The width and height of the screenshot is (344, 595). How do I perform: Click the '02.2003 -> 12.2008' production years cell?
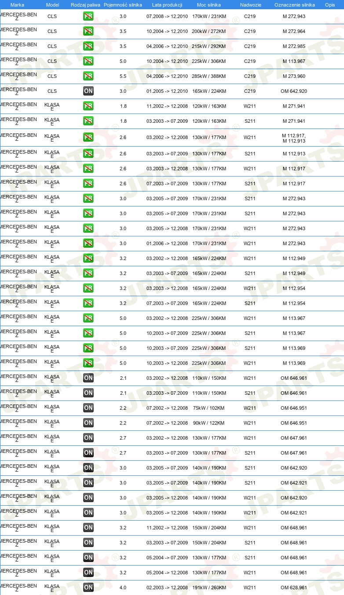(167, 588)
